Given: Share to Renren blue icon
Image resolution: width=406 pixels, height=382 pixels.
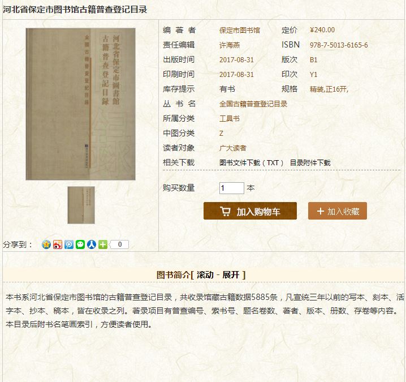Looking at the screenshot, I should pos(92,244).
